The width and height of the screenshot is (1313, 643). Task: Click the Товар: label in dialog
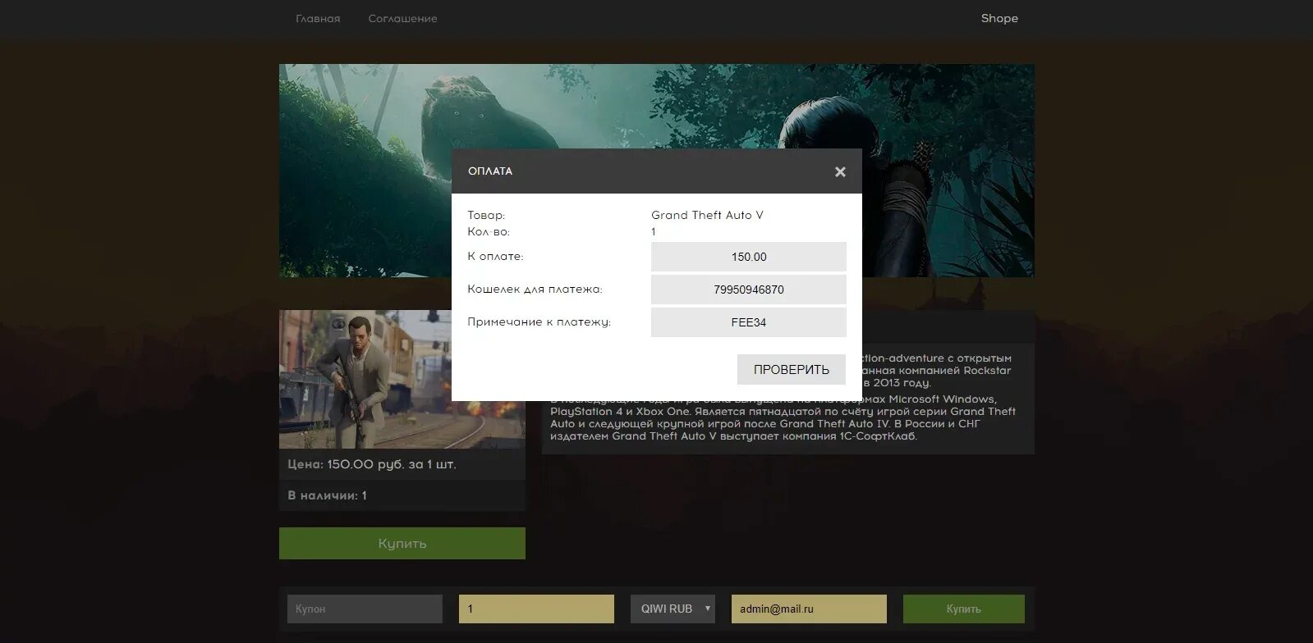point(486,216)
